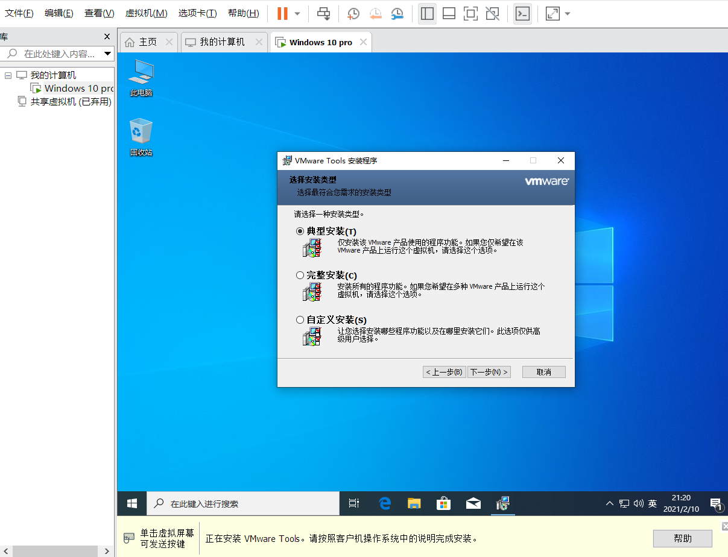Click the 上一步(B) back button

[444, 372]
